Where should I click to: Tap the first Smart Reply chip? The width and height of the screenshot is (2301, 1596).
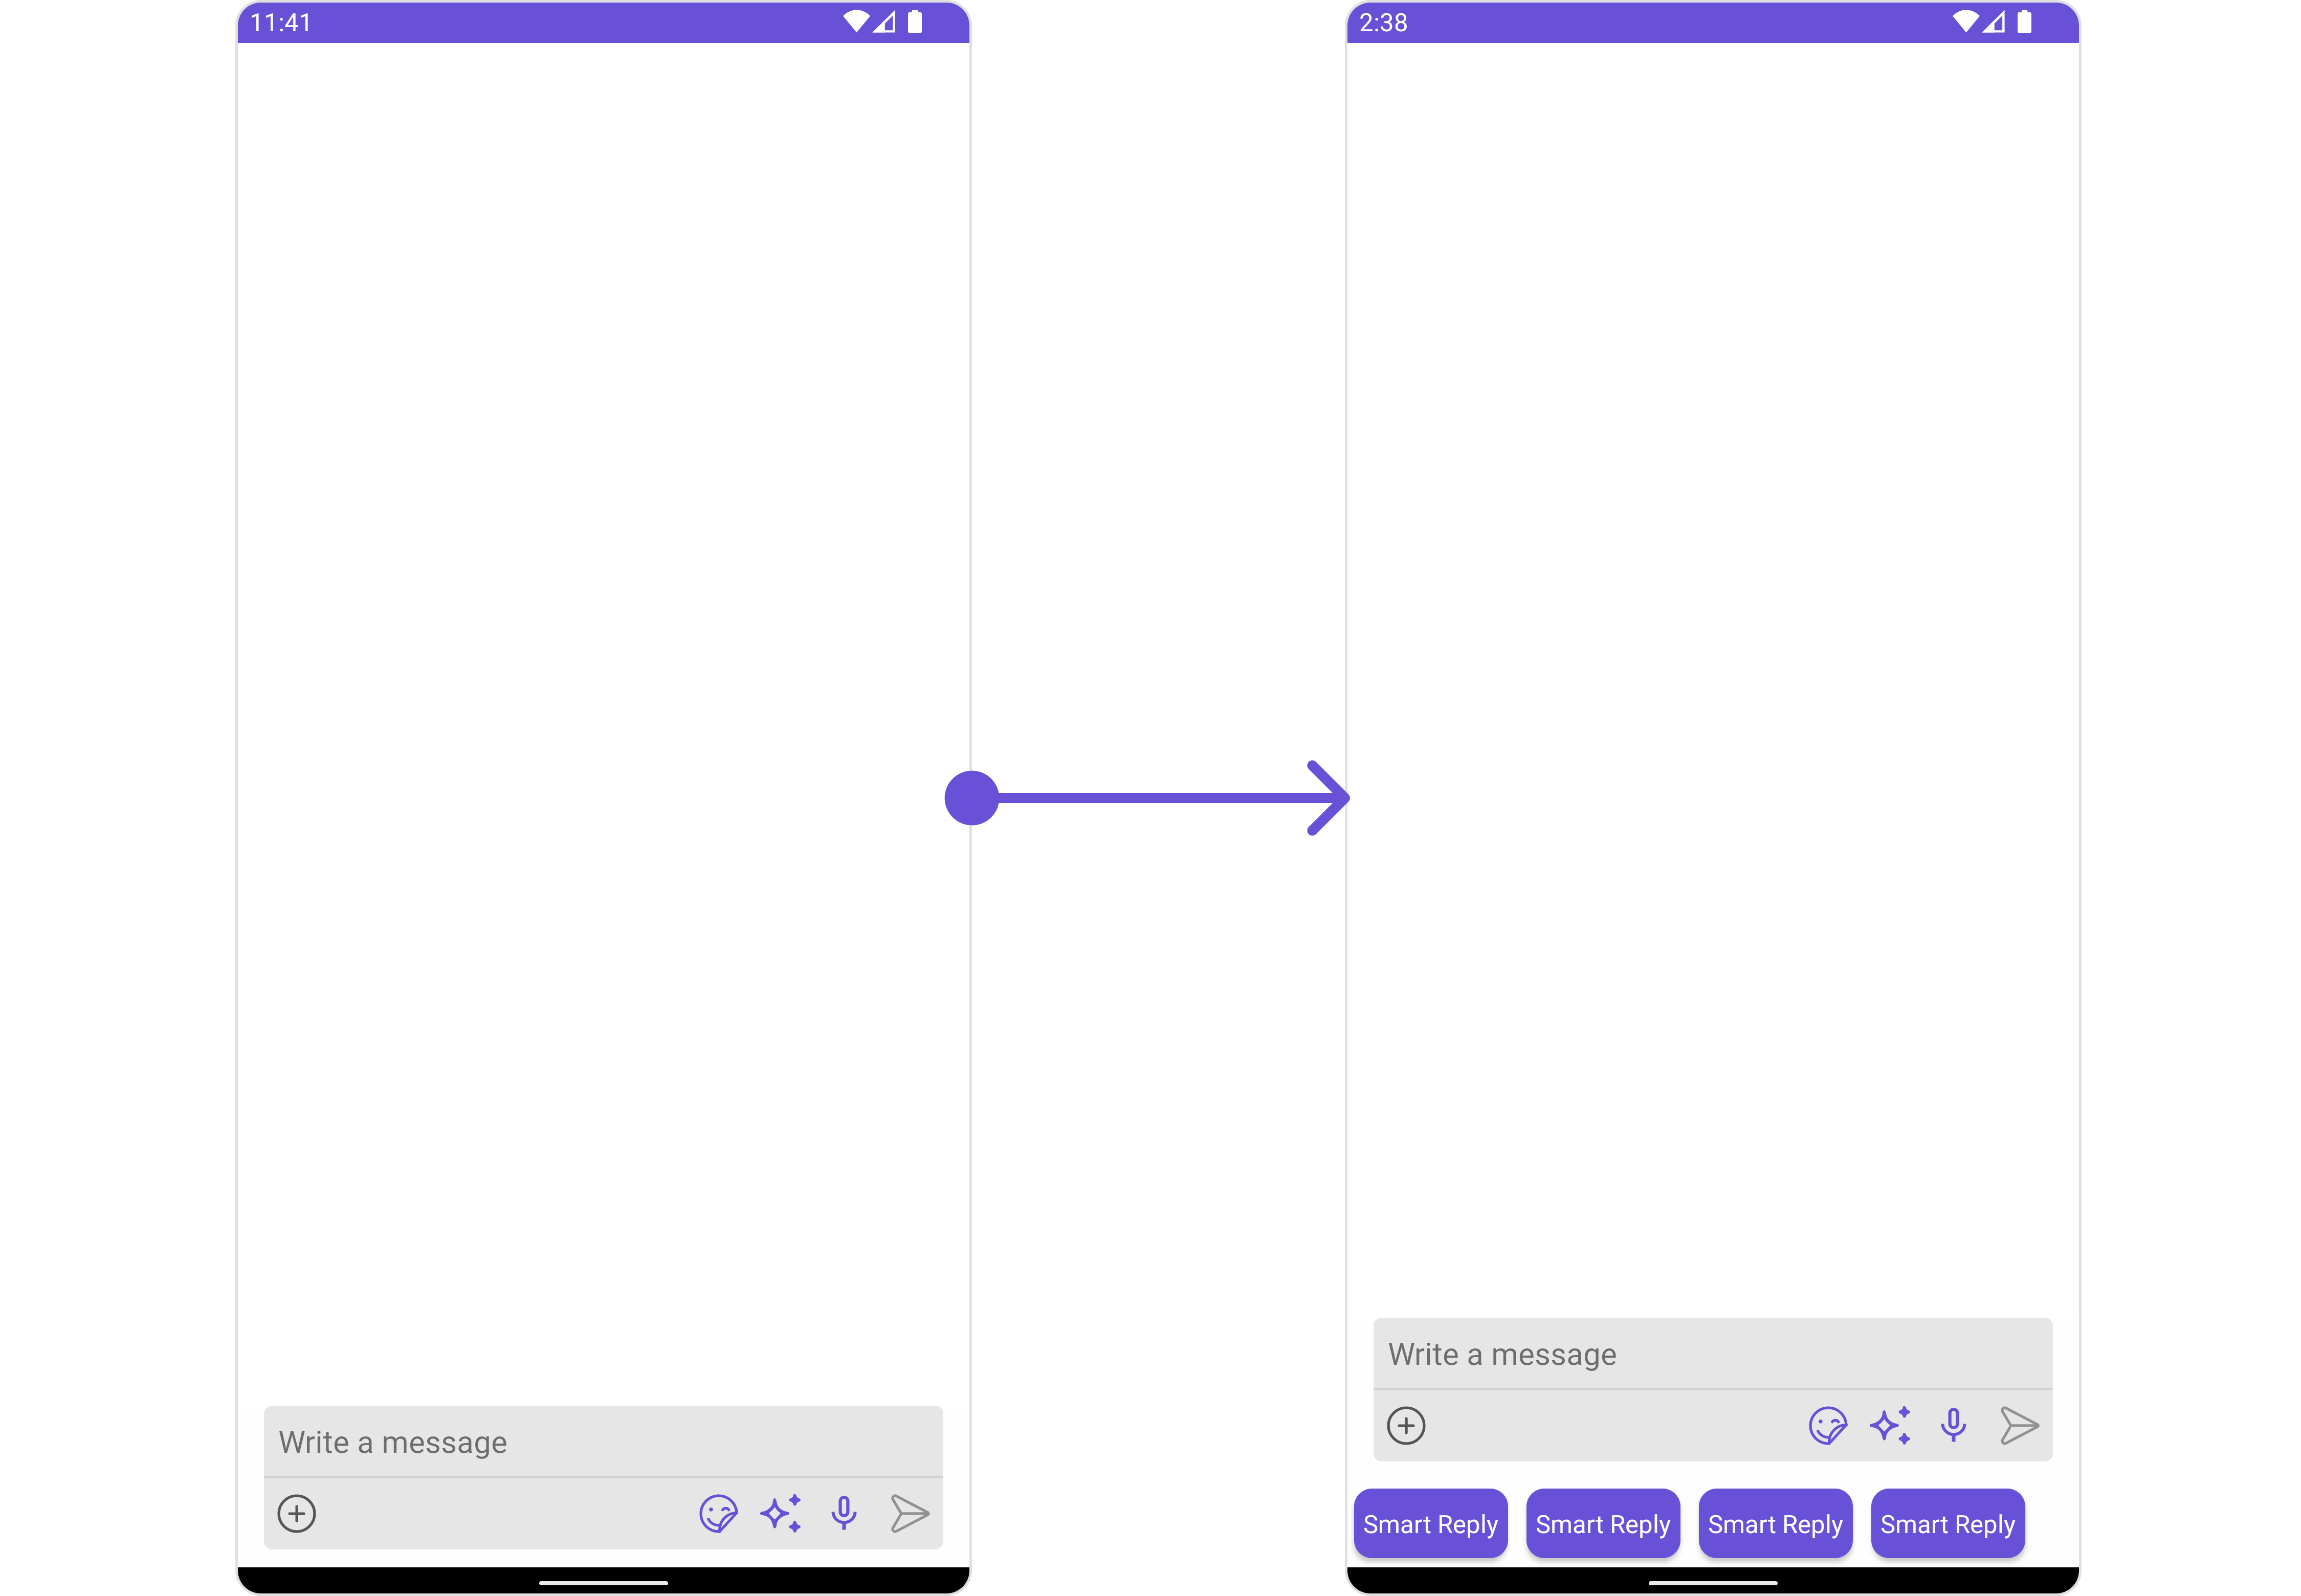pos(1430,1523)
